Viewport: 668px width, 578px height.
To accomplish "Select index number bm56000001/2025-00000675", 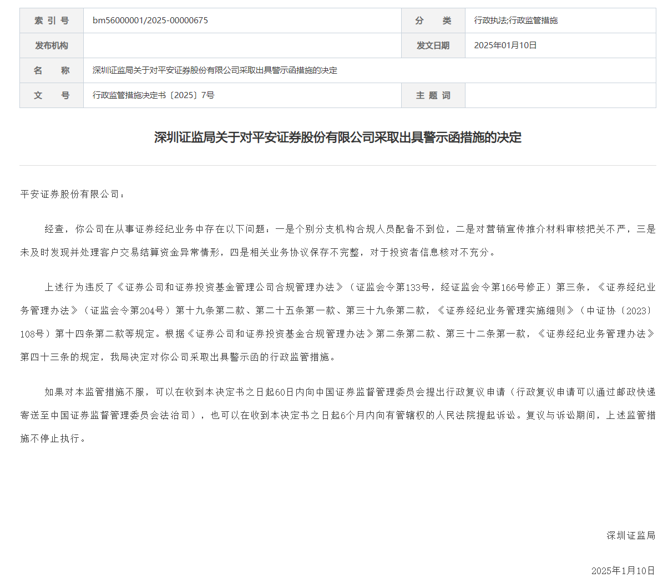I will pos(150,21).
